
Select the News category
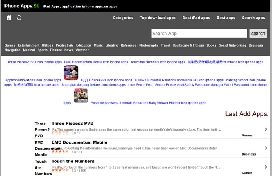tap(69, 50)
